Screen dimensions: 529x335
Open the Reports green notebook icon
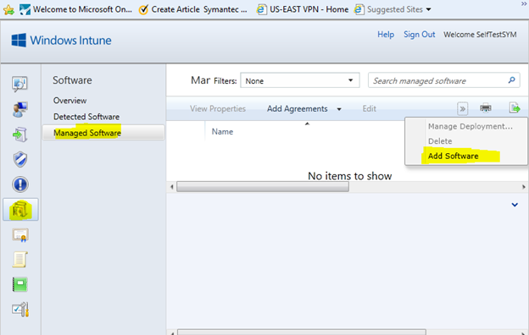tap(19, 284)
